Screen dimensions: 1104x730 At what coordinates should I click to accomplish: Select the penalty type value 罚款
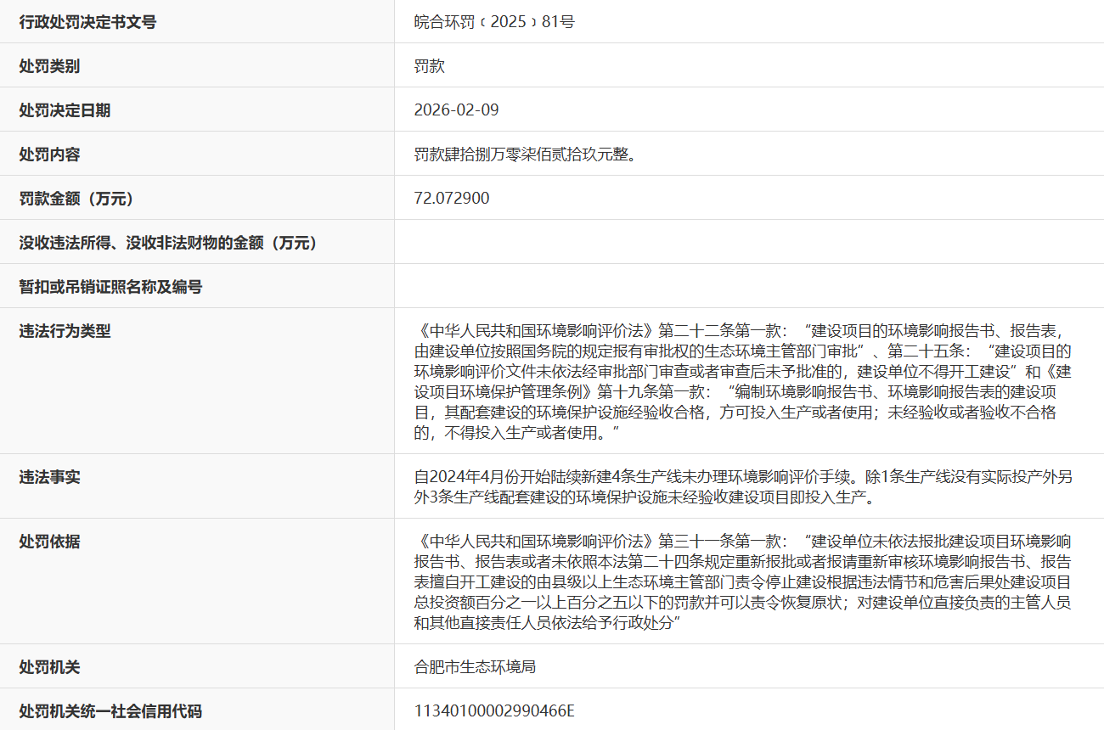click(x=430, y=66)
